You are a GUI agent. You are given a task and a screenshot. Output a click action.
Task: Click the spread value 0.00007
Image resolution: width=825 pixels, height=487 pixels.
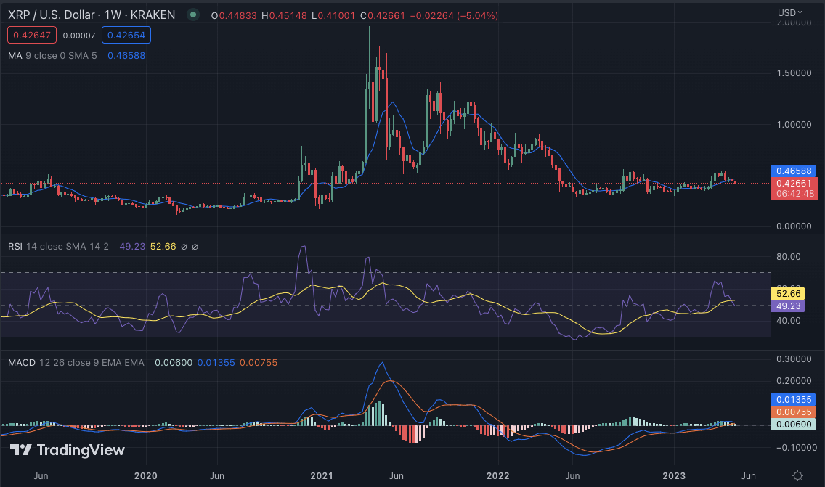pos(79,36)
